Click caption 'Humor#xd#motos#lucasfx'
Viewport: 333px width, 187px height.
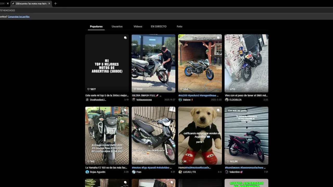[195, 168]
